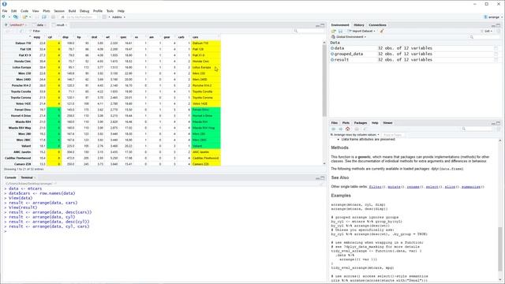Click the view grid icon on result row

coord(496,60)
